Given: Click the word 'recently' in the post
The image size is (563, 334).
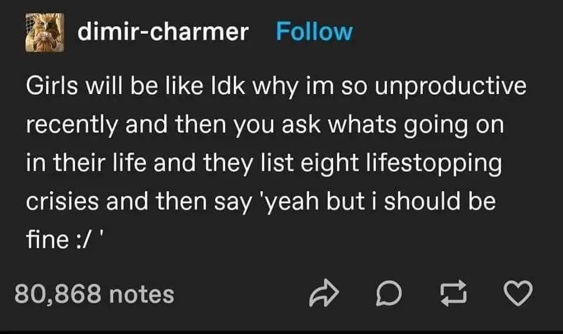Looking at the screenshot, I should [72, 125].
